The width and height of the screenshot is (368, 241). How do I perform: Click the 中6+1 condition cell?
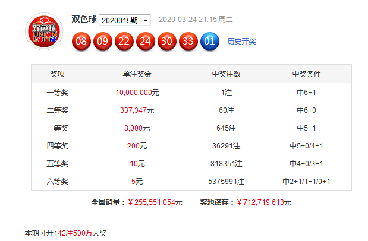tap(306, 93)
